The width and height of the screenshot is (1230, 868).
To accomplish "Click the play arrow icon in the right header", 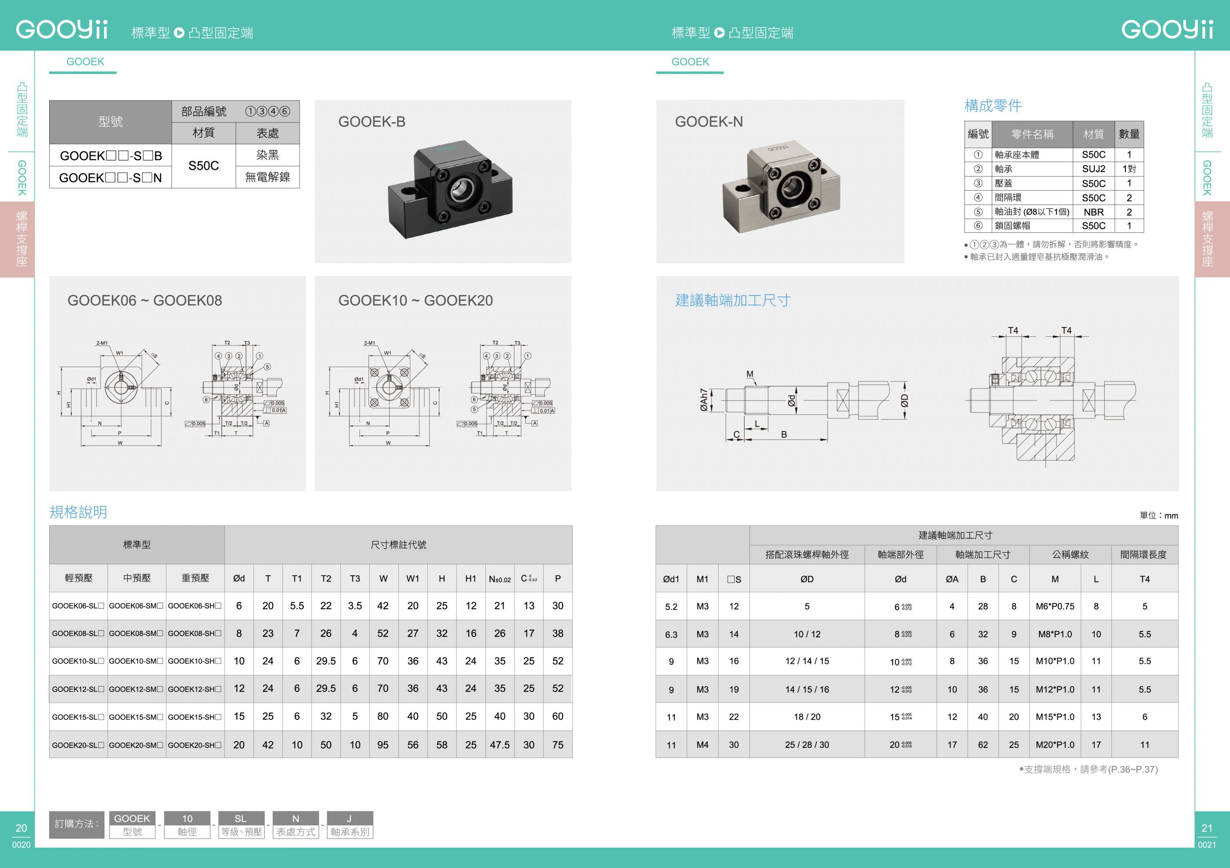I will tap(720, 32).
